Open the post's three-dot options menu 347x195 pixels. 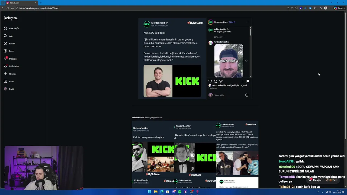point(248,22)
